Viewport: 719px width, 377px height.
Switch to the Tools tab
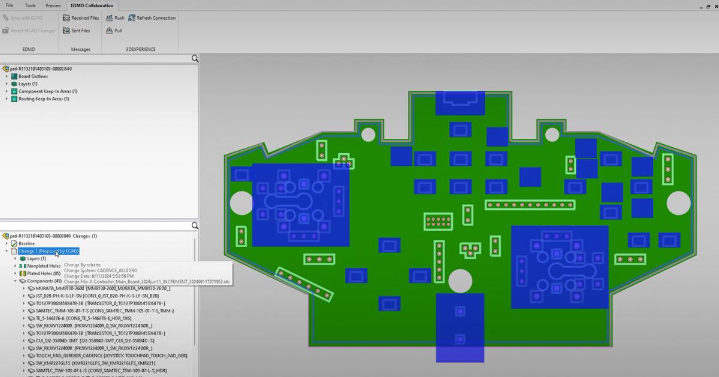pos(30,5)
